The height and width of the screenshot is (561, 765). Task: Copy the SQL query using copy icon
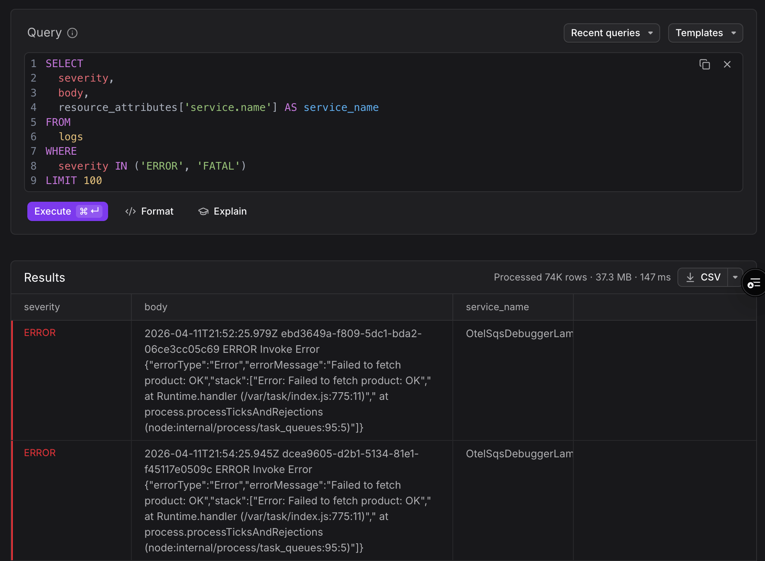[704, 64]
